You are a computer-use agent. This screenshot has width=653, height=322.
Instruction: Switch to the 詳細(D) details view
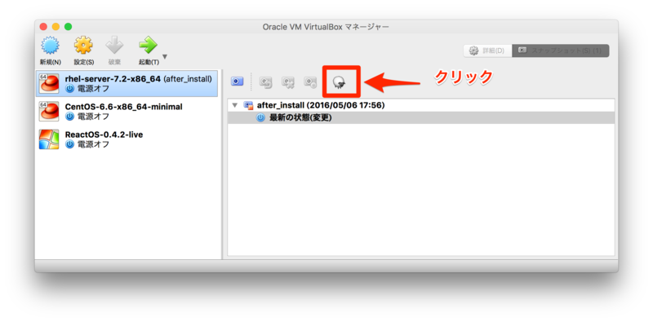pyautogui.click(x=487, y=51)
